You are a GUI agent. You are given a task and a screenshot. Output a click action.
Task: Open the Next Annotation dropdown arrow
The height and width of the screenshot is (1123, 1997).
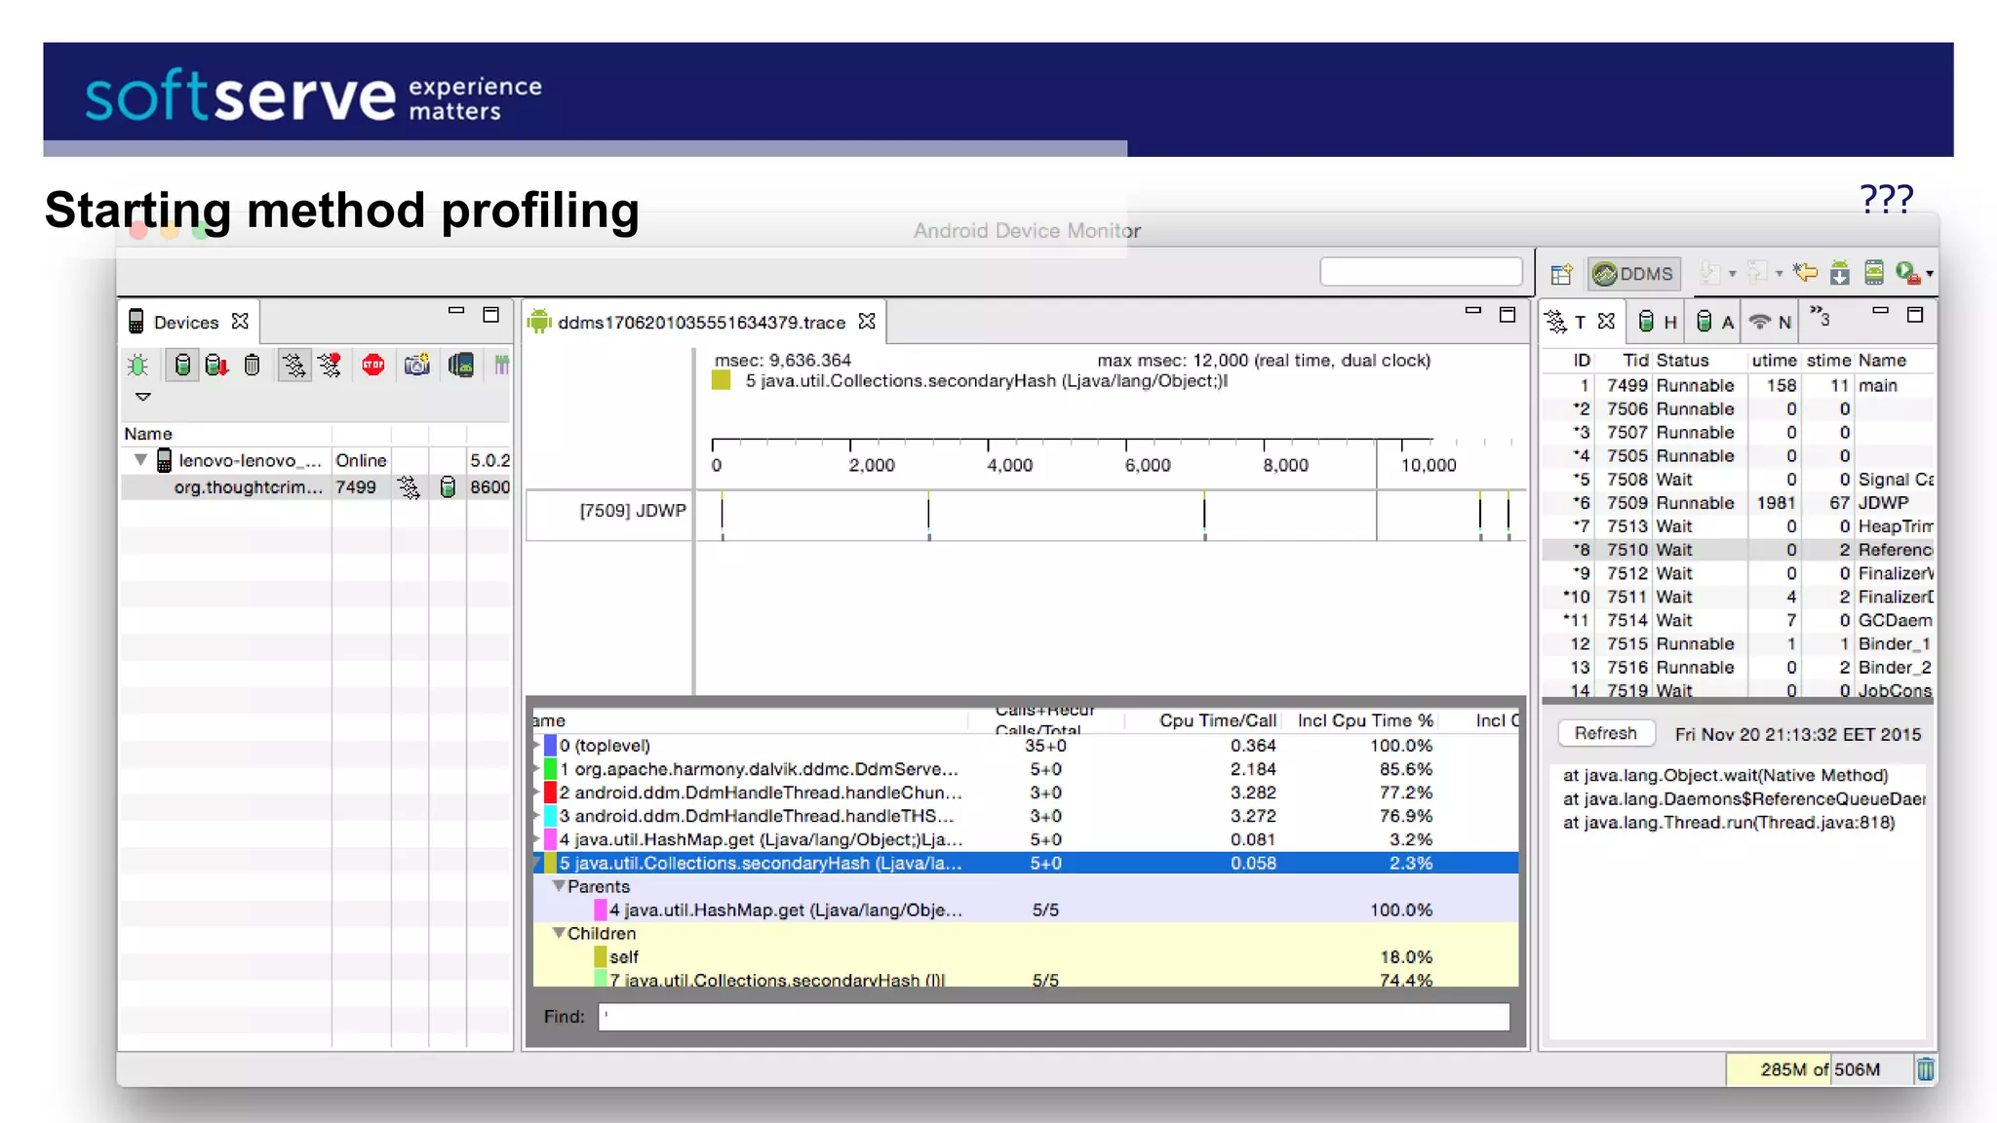(x=1732, y=275)
